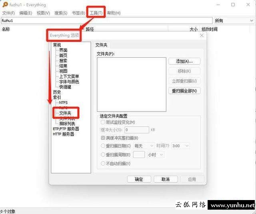Open the 小时 unit dropdown

coord(156,155)
